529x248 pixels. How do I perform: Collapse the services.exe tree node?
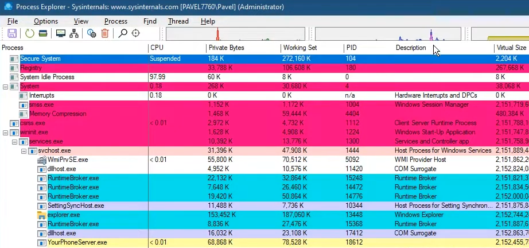click(14, 142)
